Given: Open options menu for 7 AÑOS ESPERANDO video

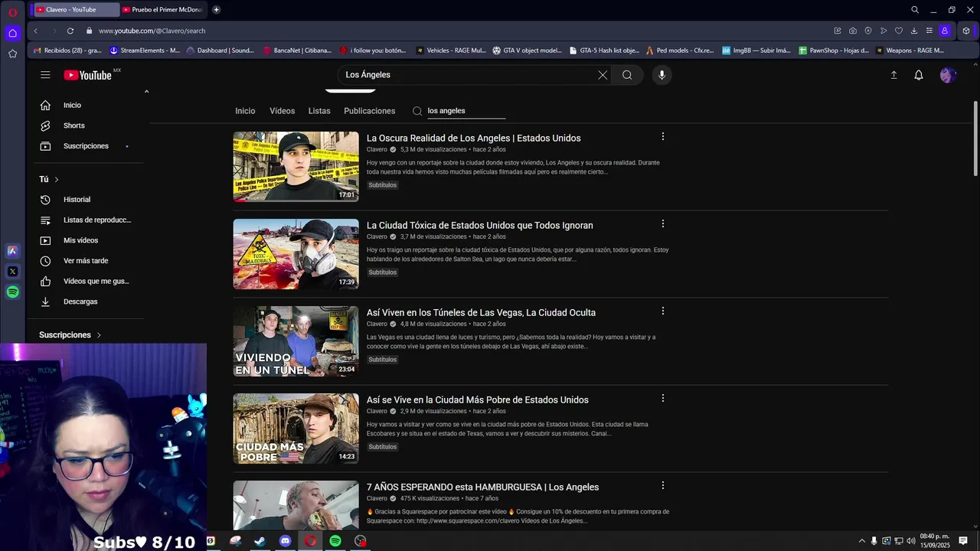Looking at the screenshot, I should (662, 486).
